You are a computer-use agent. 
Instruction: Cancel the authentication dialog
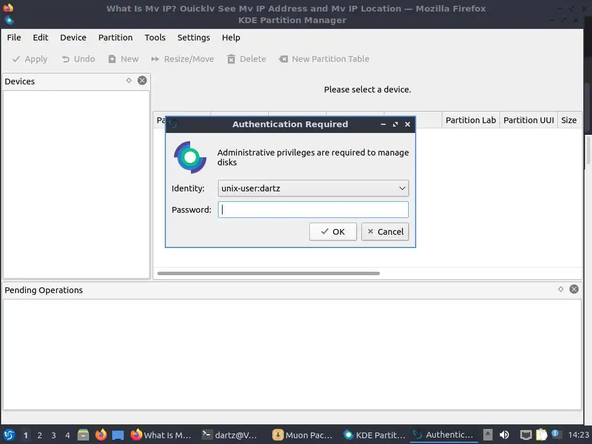[x=384, y=231]
